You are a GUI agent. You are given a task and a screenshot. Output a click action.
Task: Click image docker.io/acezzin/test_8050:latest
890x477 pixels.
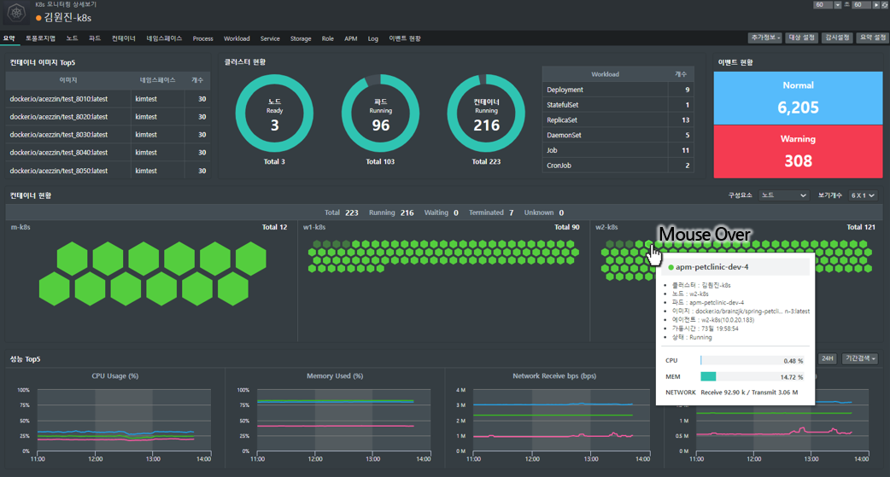tap(58, 171)
